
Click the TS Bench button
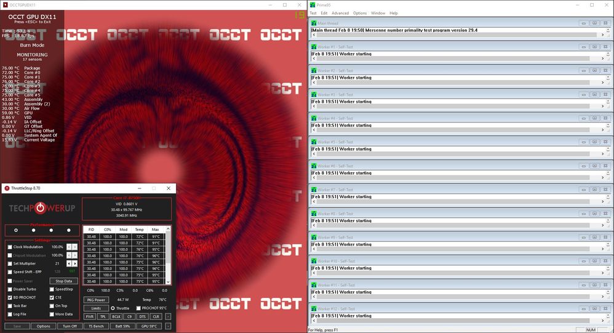point(97,326)
